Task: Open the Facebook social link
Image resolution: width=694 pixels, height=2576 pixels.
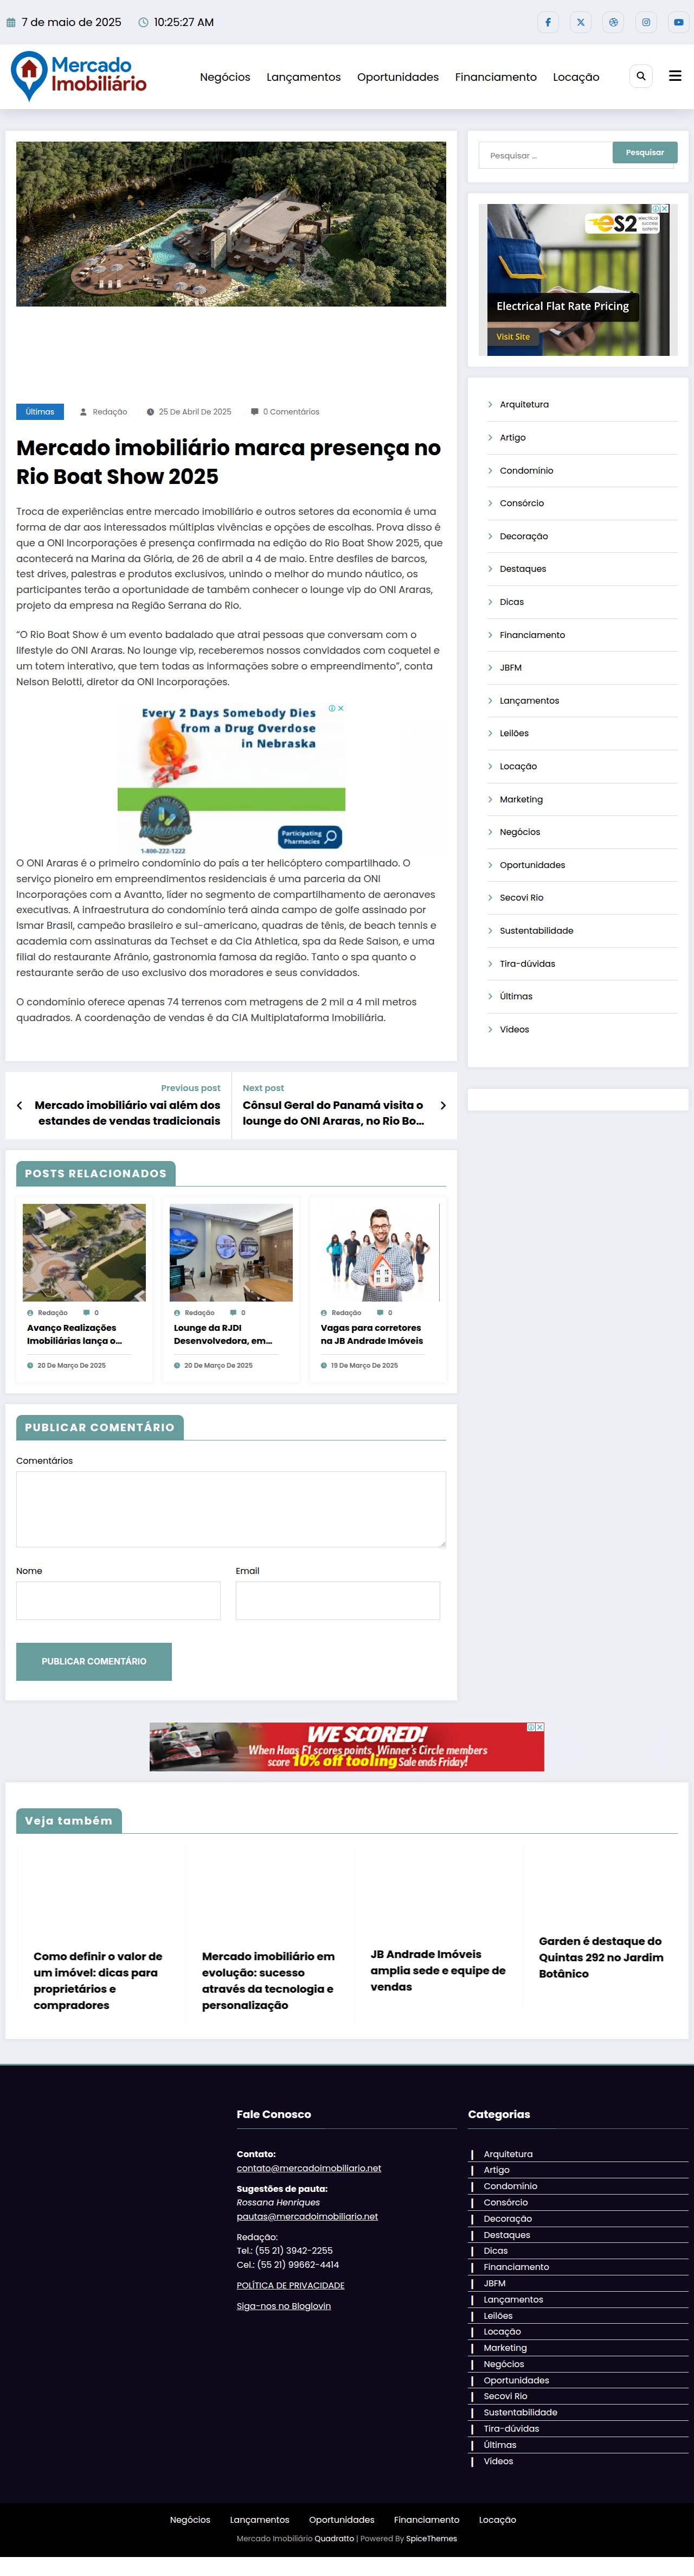Action: (x=548, y=22)
